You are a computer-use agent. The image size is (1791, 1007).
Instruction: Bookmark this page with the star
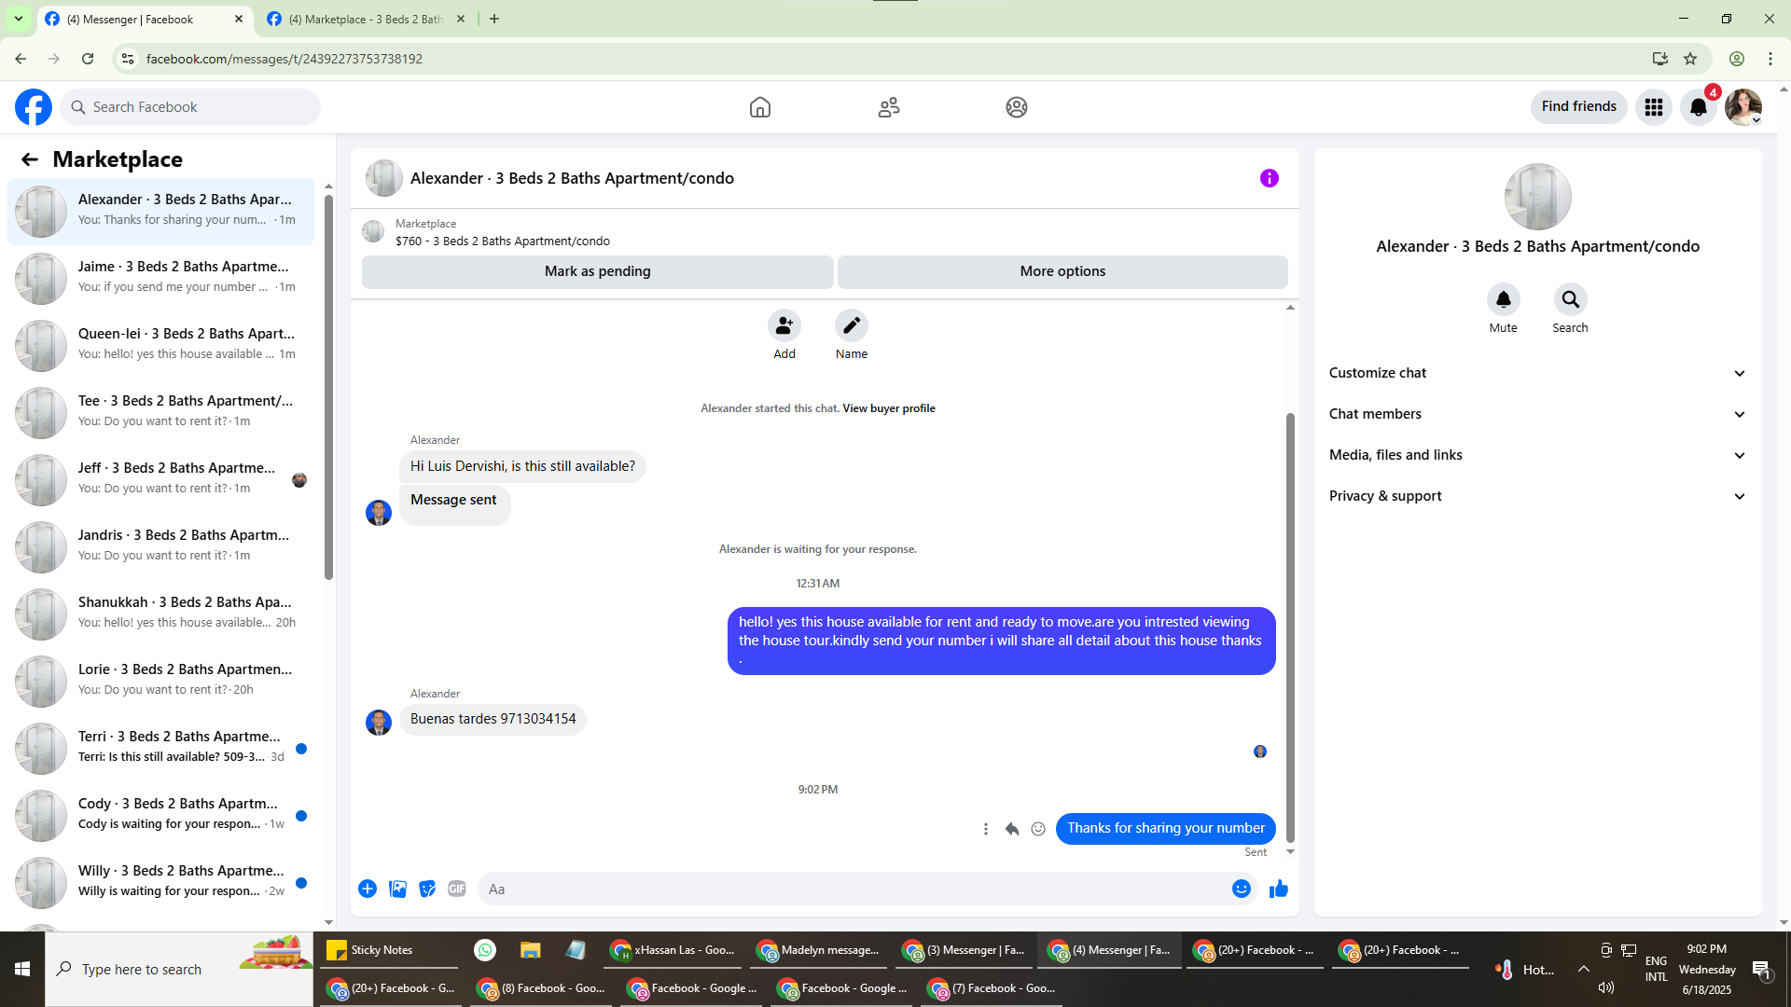[1690, 59]
